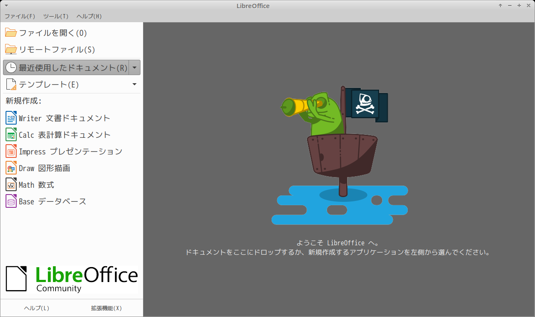Close the LibreOffice window
The image size is (535, 317).
tap(529, 6)
